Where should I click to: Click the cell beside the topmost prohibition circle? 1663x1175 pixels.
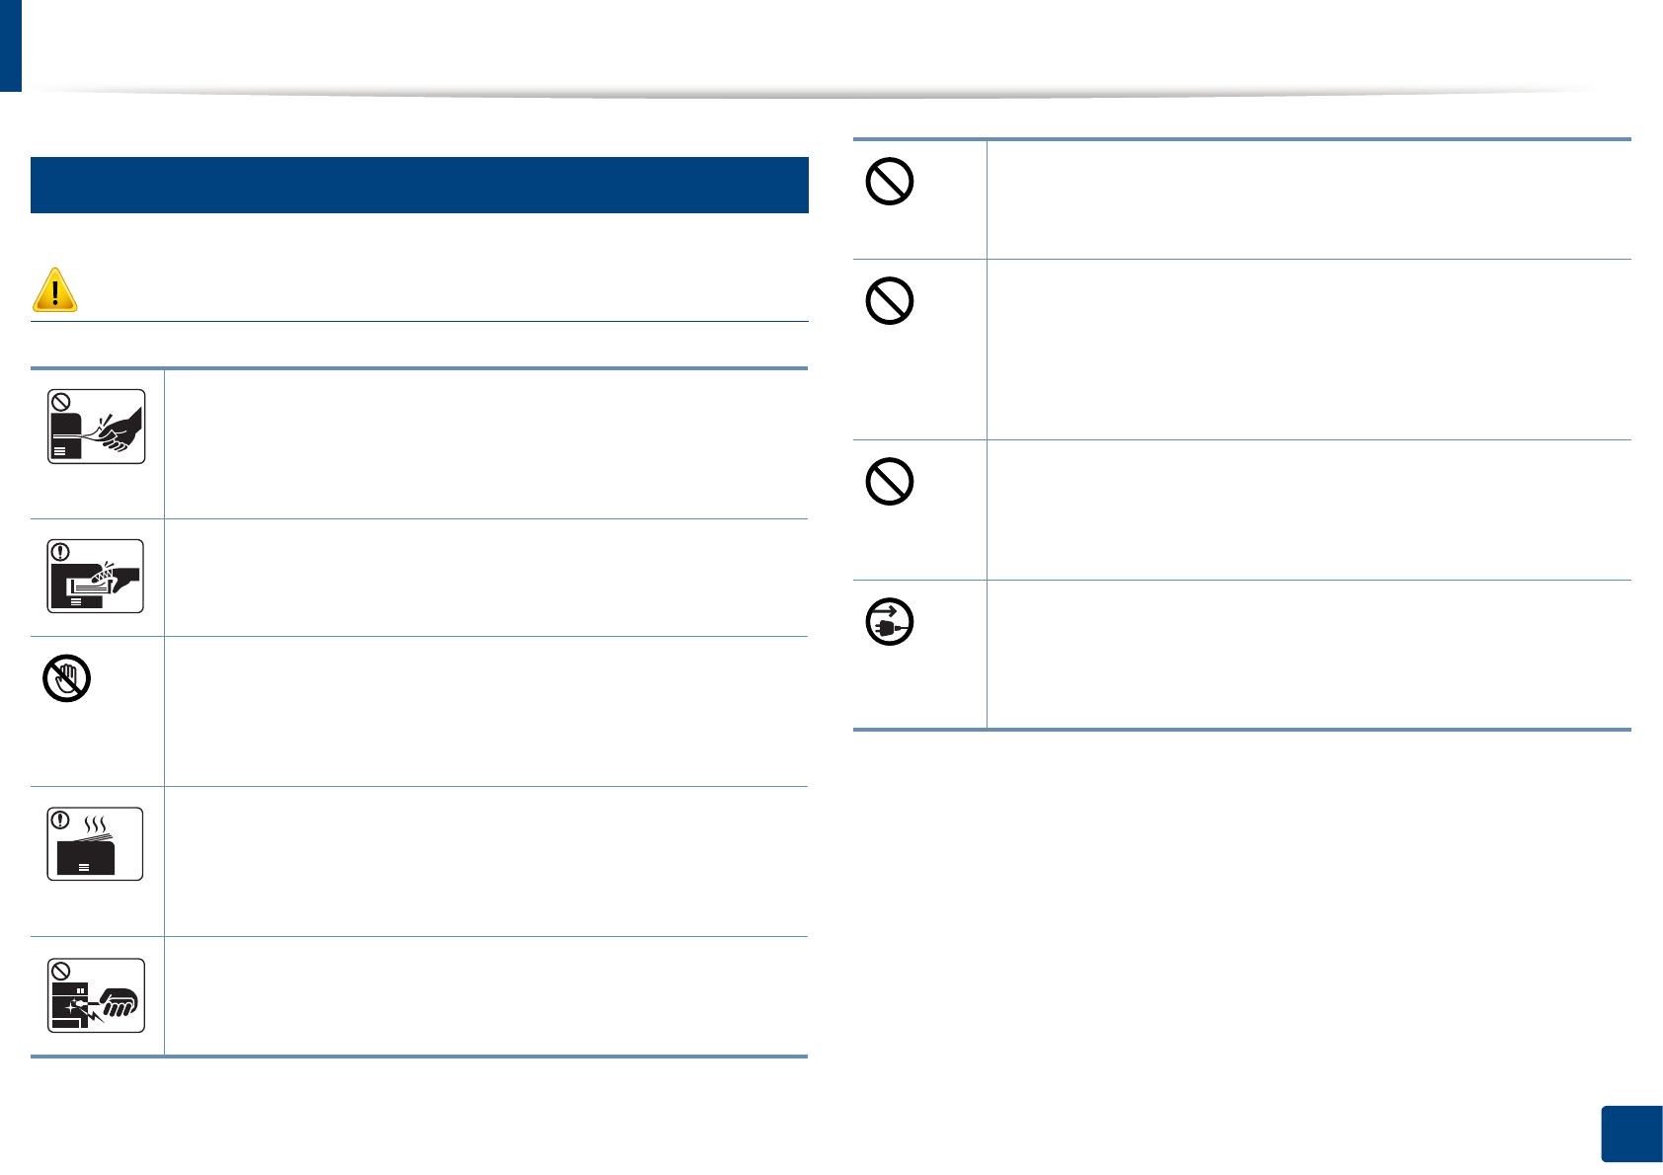pos(1307,199)
